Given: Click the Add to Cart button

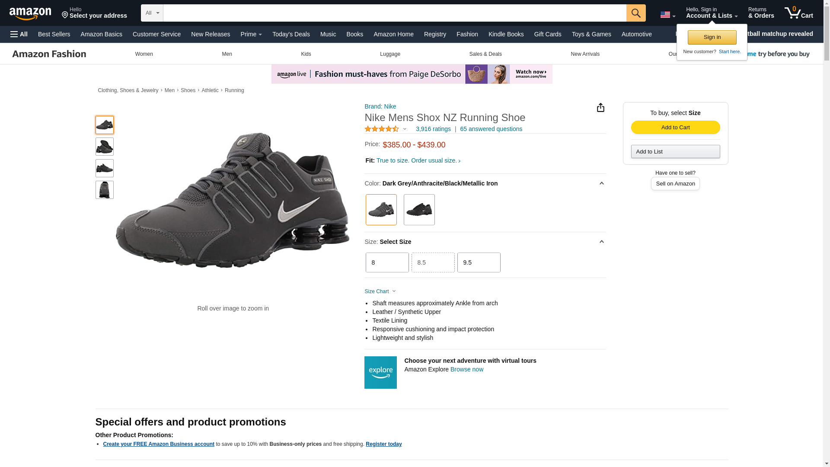Looking at the screenshot, I should tap(675, 127).
